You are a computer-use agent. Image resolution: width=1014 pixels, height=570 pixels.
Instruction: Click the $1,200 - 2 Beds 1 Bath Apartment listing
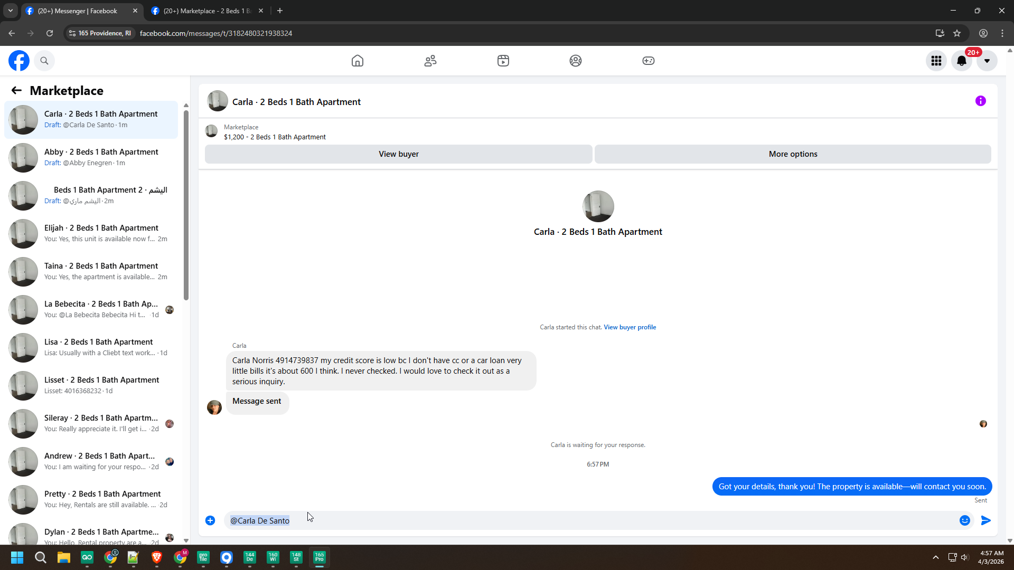click(275, 137)
